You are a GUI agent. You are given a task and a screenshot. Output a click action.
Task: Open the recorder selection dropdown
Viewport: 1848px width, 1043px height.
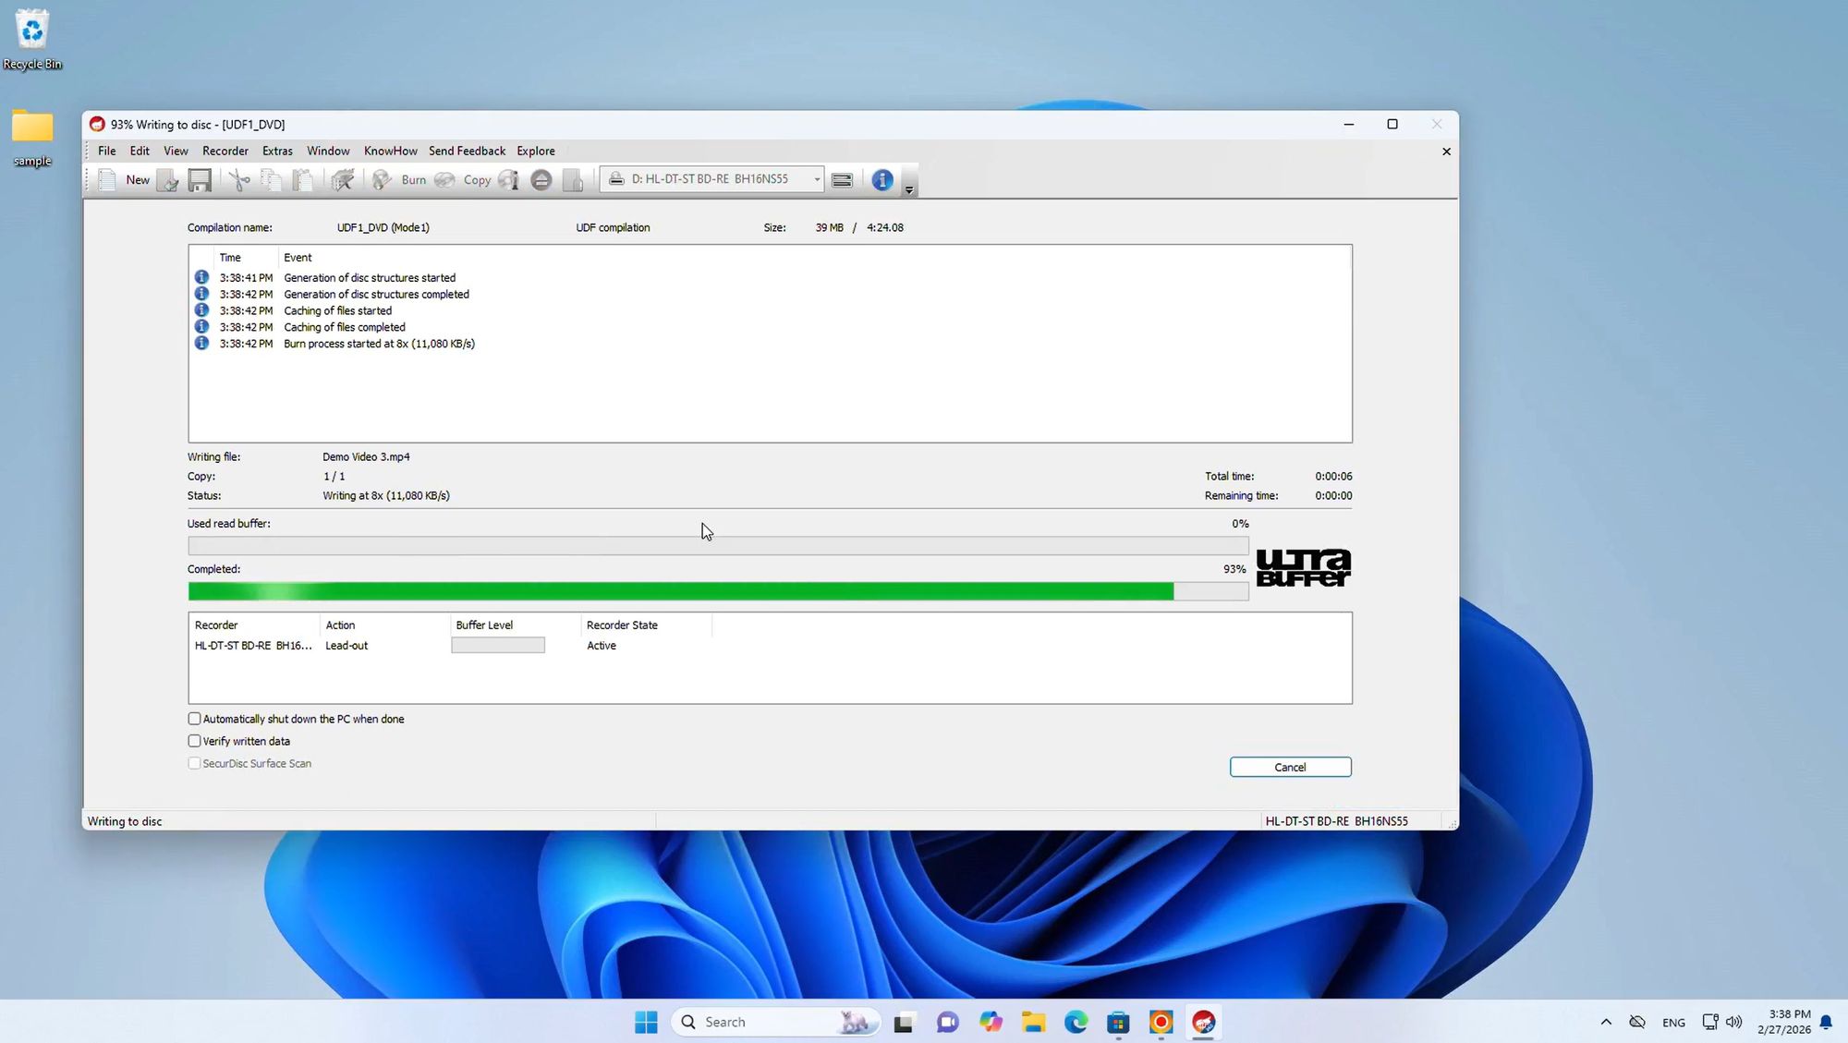pos(815,179)
